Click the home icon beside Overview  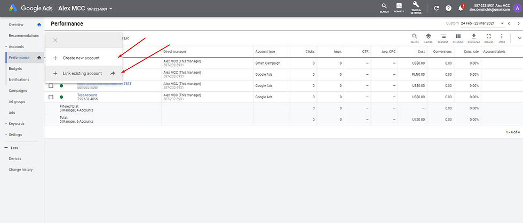[x=39, y=25]
